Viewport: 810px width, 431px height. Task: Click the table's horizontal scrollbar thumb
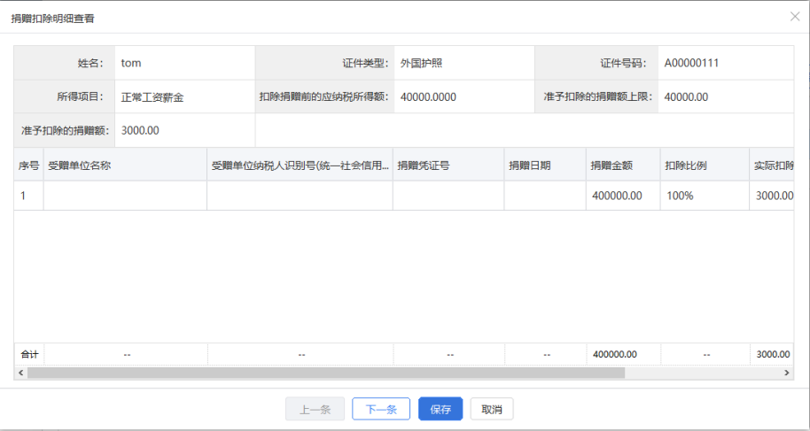(x=326, y=373)
